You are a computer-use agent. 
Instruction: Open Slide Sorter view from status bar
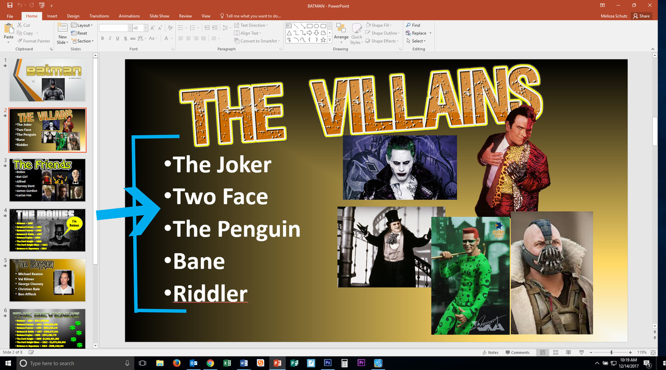pyautogui.click(x=555, y=353)
